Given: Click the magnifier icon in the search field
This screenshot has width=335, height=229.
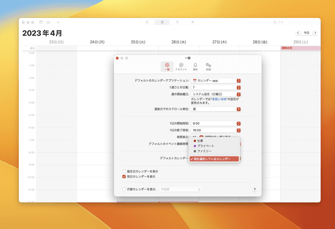Looking at the screenshot, I should 275,22.
